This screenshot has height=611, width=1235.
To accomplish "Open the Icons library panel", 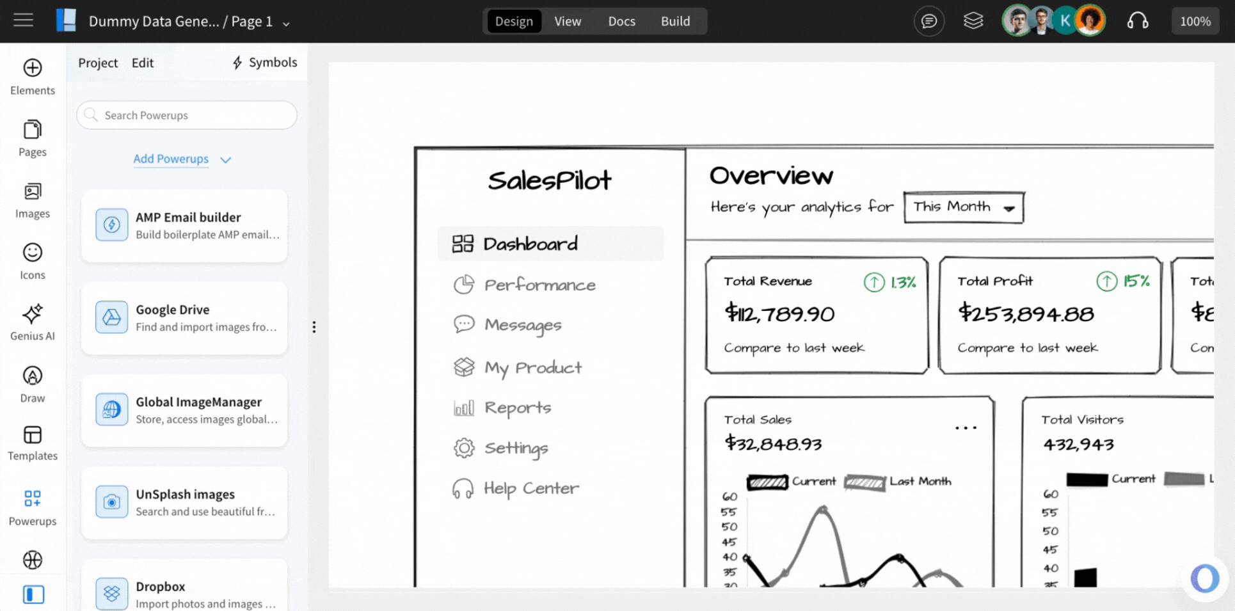I will [x=32, y=260].
